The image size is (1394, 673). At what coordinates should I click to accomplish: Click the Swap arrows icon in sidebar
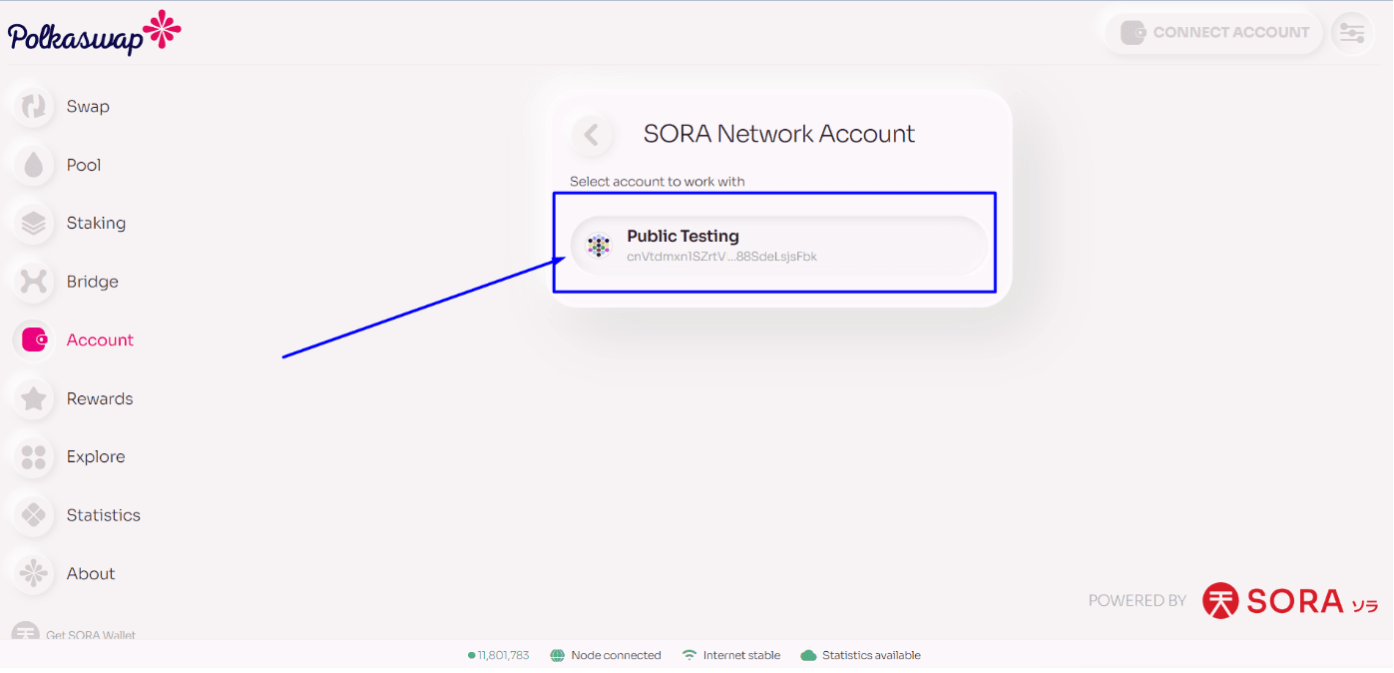[34, 107]
